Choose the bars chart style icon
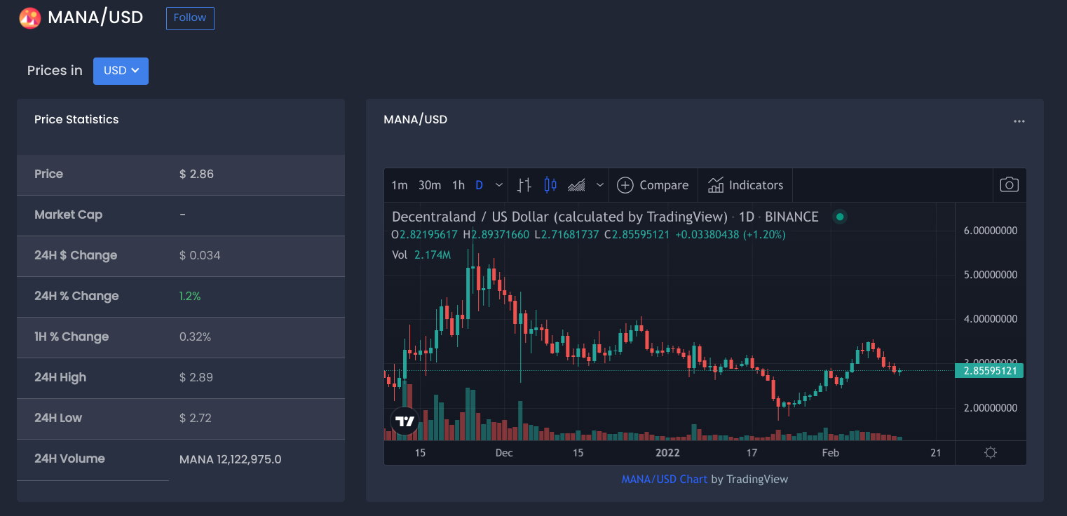 coord(524,185)
